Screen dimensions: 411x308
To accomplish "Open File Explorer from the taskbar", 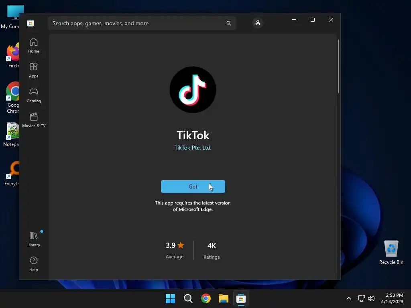I will tap(224, 298).
